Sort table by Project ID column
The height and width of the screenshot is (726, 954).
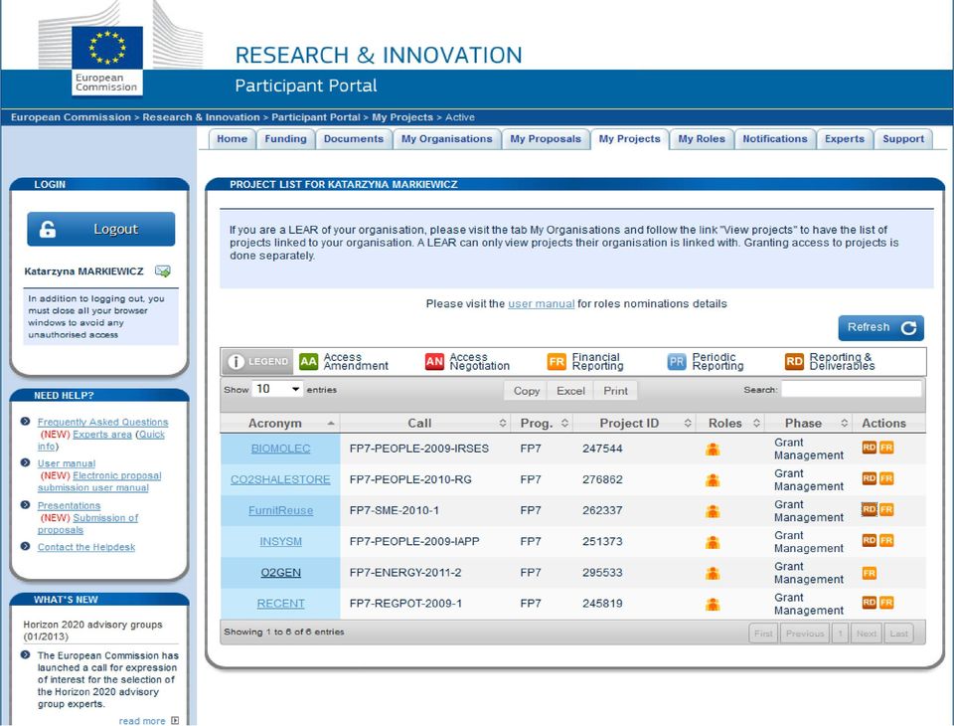coord(634,424)
